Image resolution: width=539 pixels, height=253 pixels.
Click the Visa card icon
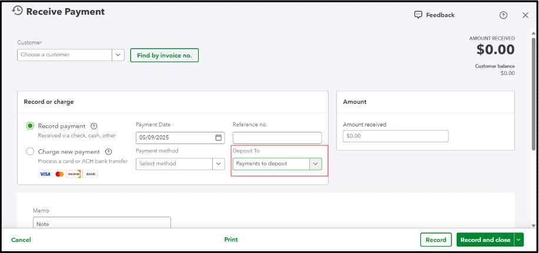click(x=45, y=174)
